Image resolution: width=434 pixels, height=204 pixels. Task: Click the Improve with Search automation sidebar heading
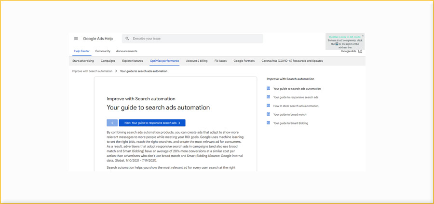click(x=290, y=79)
